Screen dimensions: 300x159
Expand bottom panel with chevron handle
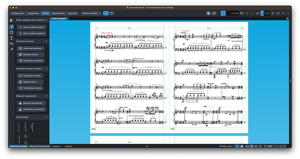tap(147, 146)
